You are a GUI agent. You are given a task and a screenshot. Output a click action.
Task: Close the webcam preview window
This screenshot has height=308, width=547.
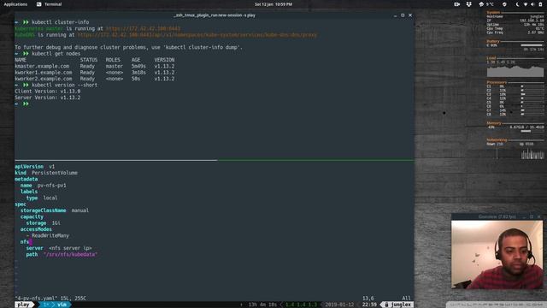pyautogui.click(x=539, y=216)
